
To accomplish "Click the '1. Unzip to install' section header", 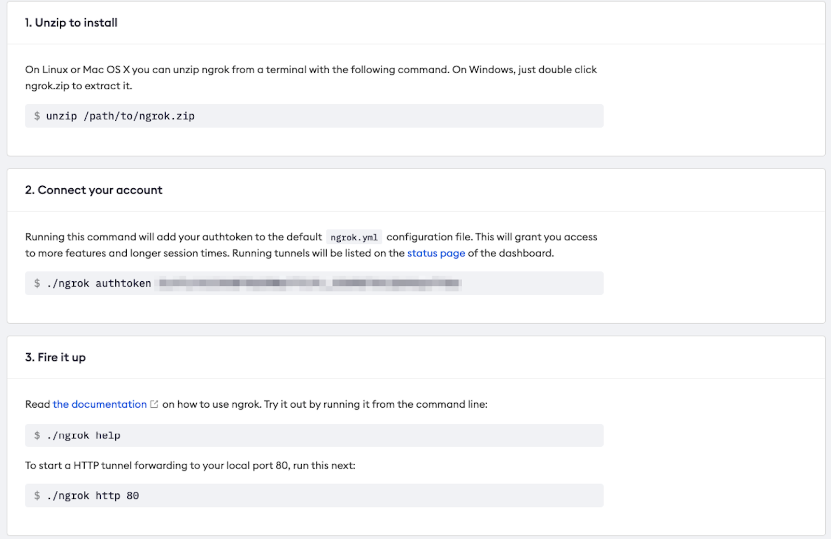I will (x=71, y=23).
